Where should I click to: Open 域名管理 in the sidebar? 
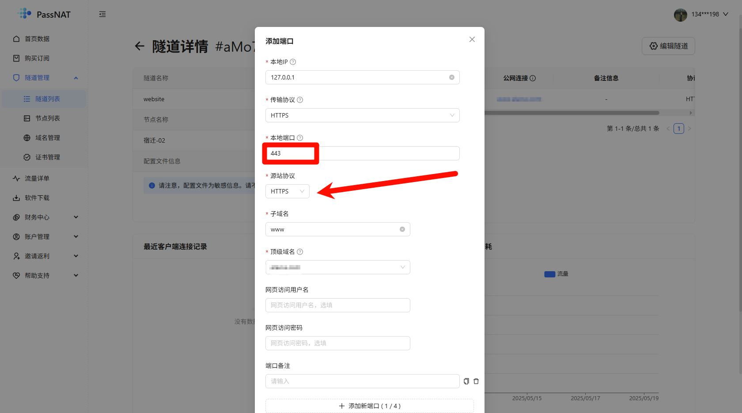[x=47, y=138]
